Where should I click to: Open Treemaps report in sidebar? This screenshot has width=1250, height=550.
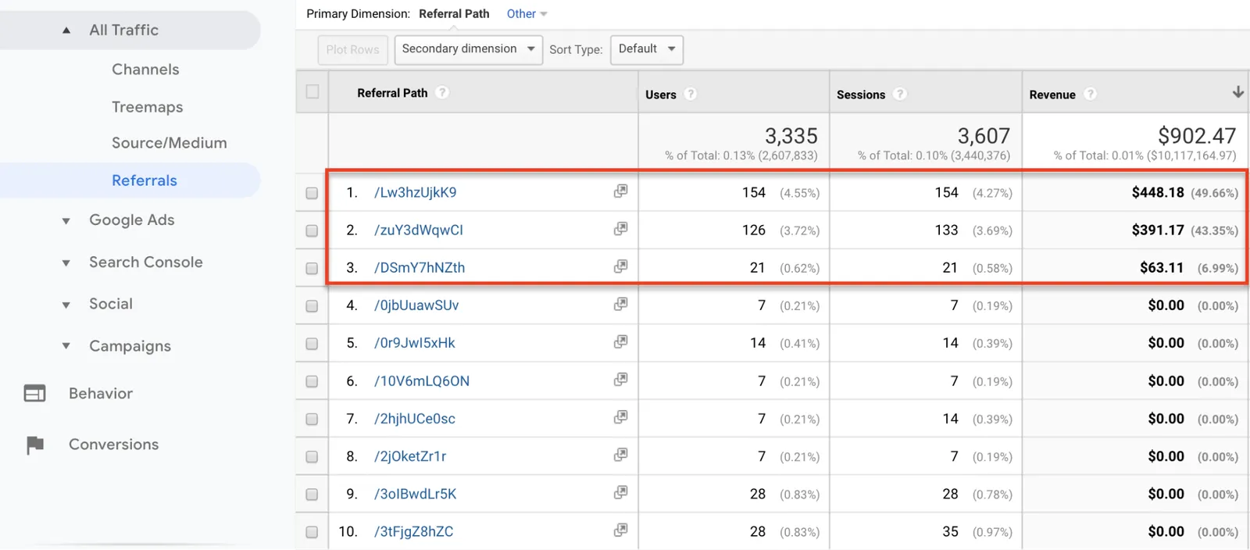click(x=147, y=107)
